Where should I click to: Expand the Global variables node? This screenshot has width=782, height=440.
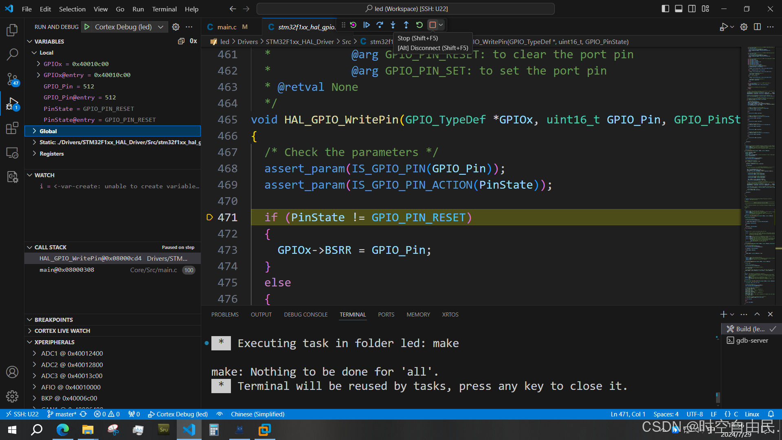[48, 131]
